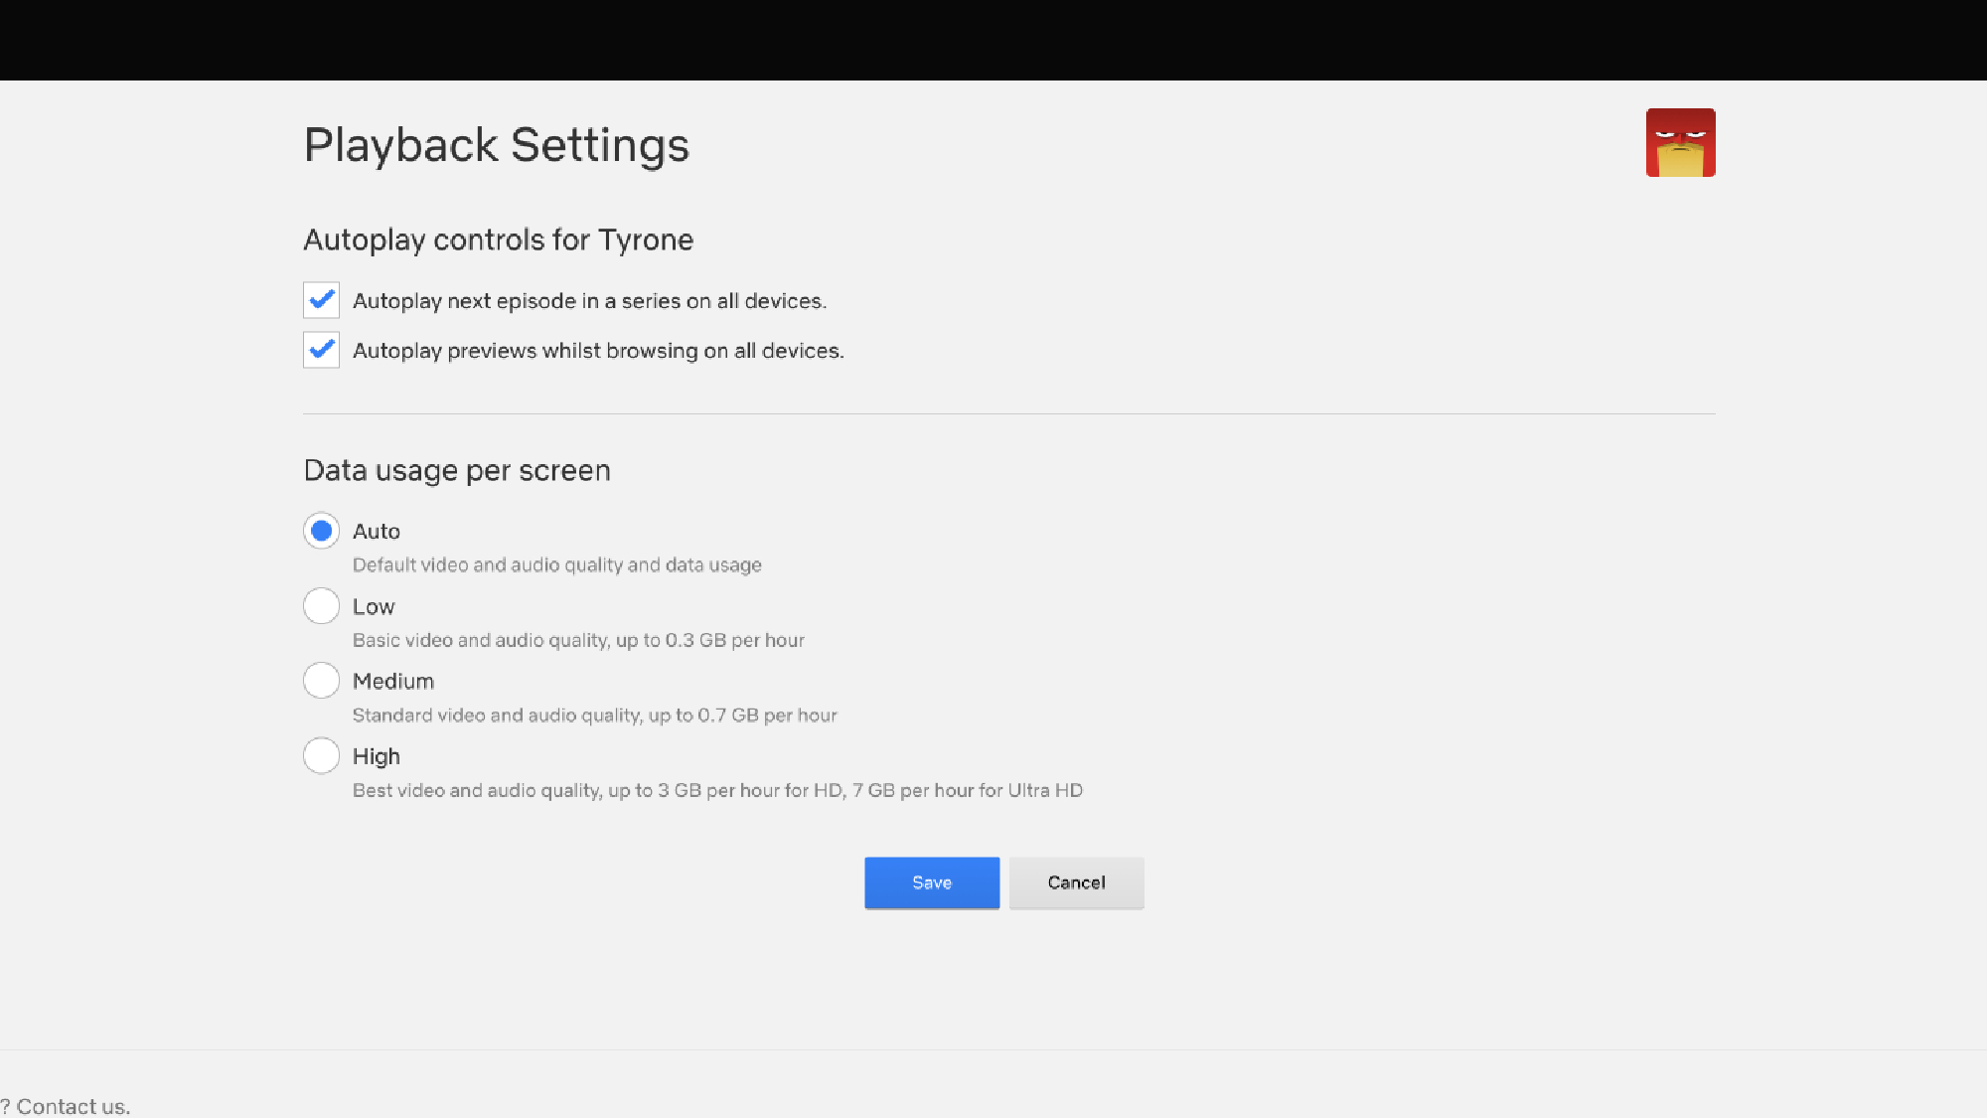Click 'Best video and audio quality' description
Viewport: 1987px width, 1118px height.
(x=716, y=791)
